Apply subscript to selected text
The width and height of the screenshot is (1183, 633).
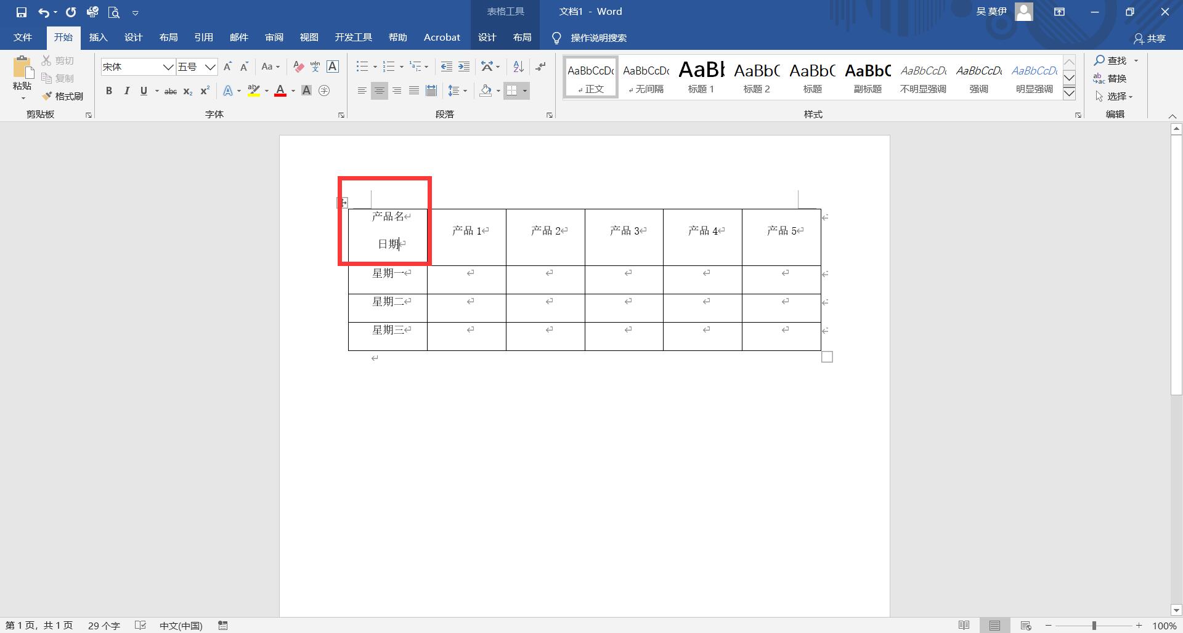pyautogui.click(x=187, y=91)
